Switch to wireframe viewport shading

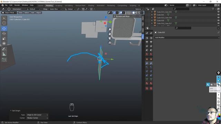point(131,13)
